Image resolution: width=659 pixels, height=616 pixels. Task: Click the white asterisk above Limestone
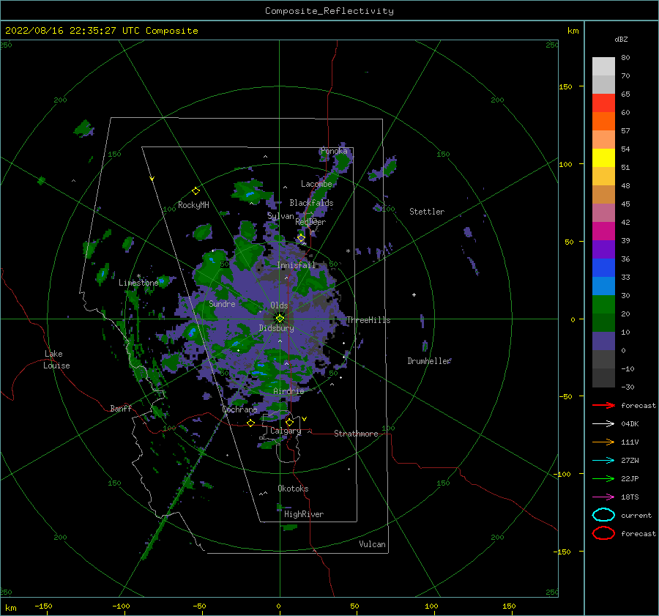[138, 276]
